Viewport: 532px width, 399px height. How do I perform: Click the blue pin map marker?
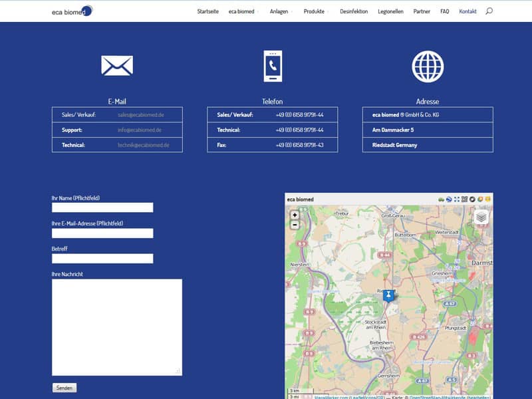[x=388, y=295]
